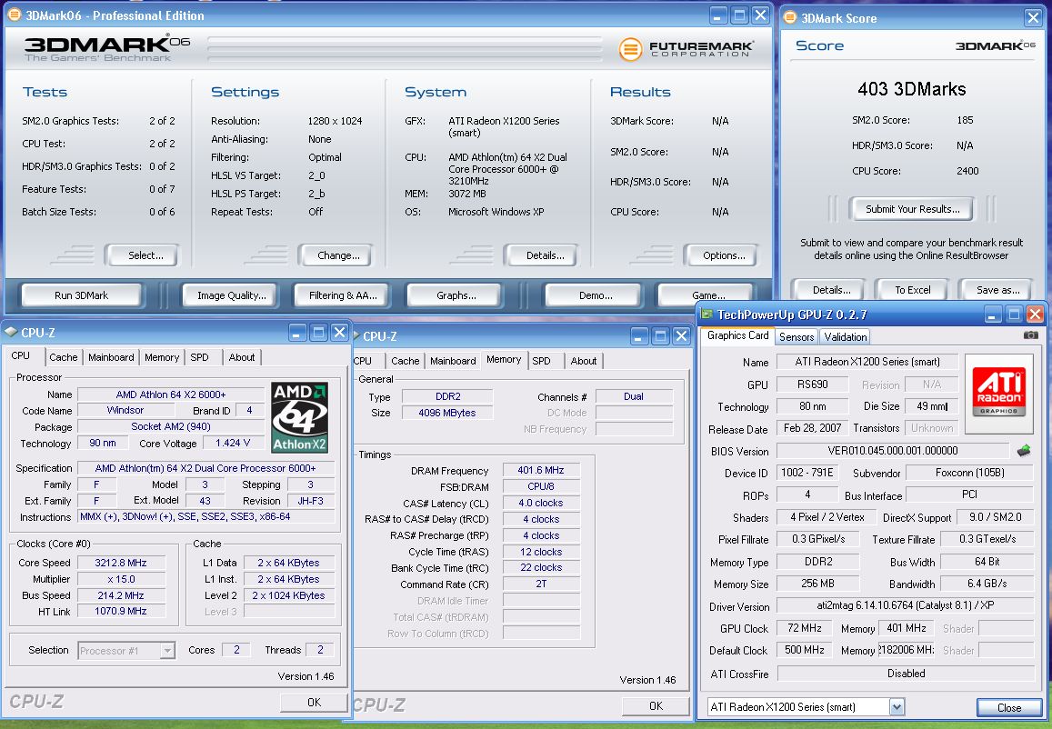Click OK in the right CPU-Z Memory window

(656, 705)
